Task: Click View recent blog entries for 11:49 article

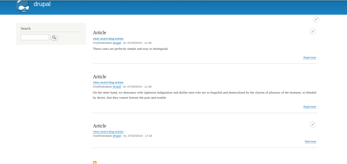Action: pyautogui.click(x=108, y=39)
